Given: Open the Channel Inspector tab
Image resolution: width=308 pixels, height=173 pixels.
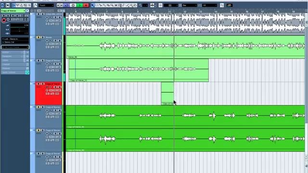Looking at the screenshot, I should pos(15,64).
